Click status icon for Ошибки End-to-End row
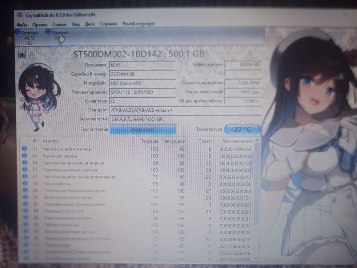The image size is (357, 268). (26, 211)
